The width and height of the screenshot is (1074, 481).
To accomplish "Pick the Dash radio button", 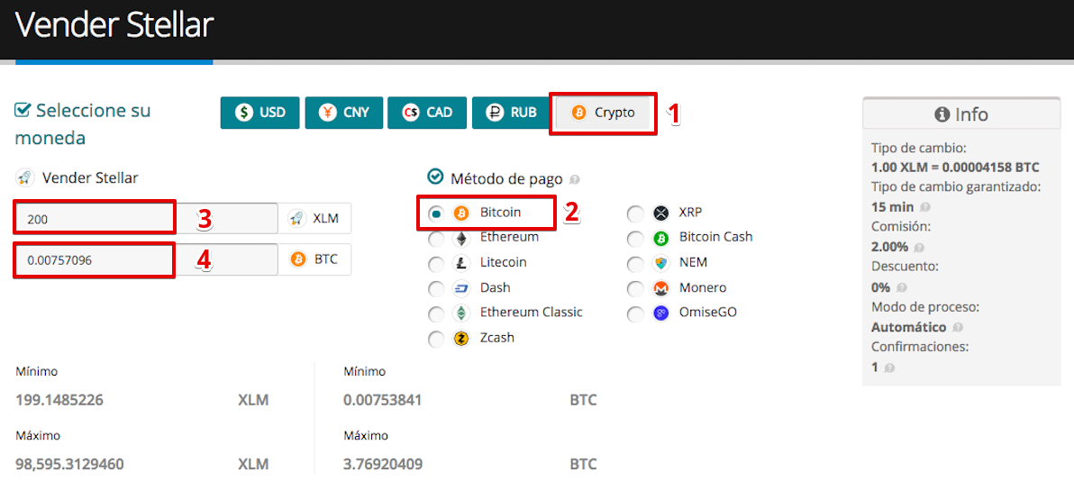I will [x=435, y=289].
